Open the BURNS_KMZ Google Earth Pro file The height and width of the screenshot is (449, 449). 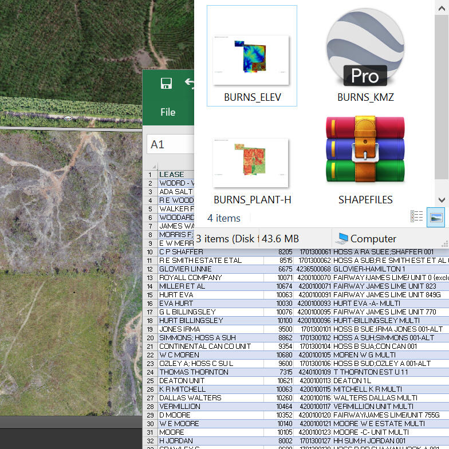tap(365, 52)
